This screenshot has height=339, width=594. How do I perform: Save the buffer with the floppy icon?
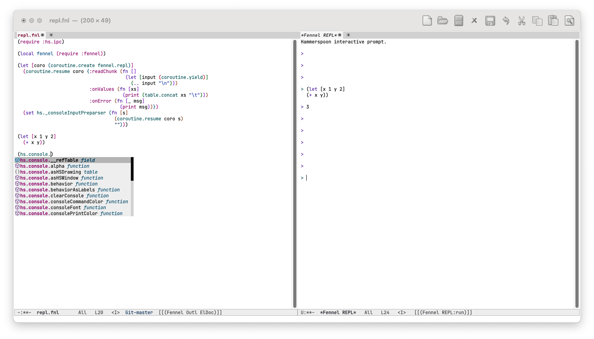pos(490,21)
